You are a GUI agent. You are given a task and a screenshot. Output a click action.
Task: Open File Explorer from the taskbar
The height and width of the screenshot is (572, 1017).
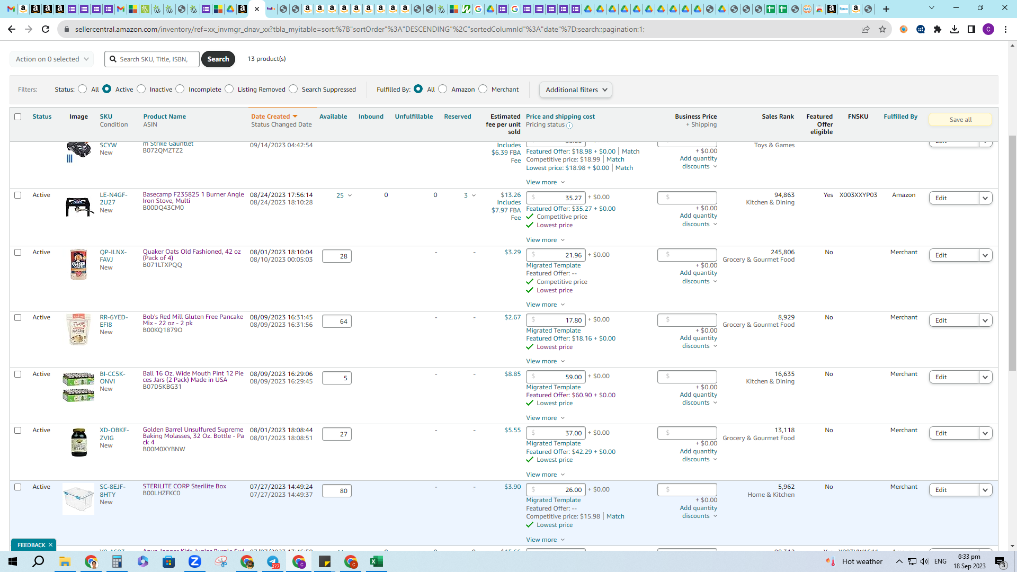coord(65,561)
